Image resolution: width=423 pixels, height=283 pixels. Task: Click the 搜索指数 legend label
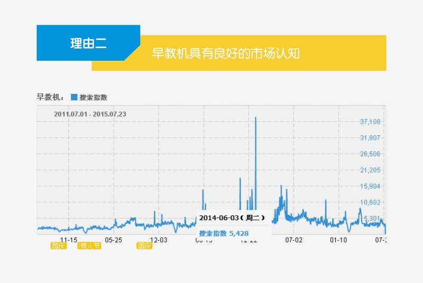(93, 97)
